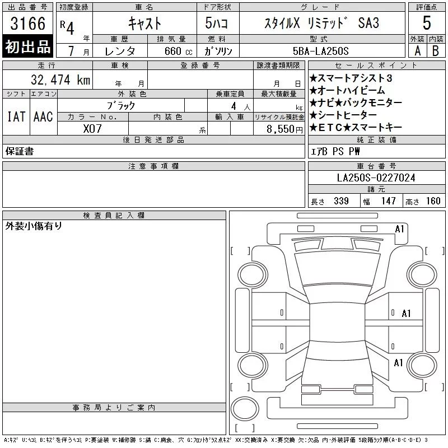Select the model code 5BA-LA250S
The image size is (448, 448).
[x=320, y=51]
